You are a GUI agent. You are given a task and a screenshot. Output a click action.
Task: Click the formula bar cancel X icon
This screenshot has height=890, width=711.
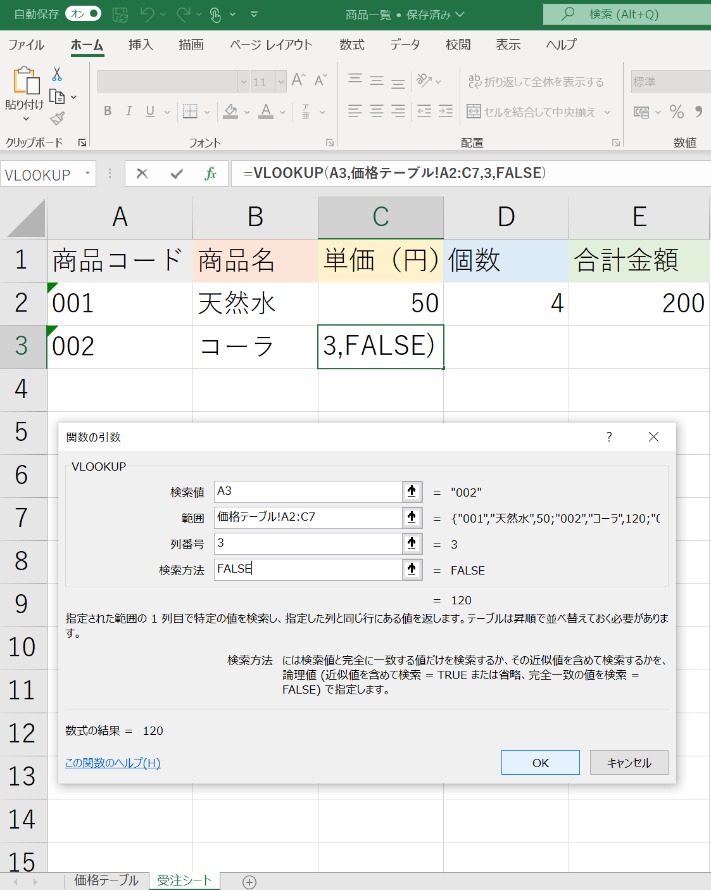[x=142, y=174]
